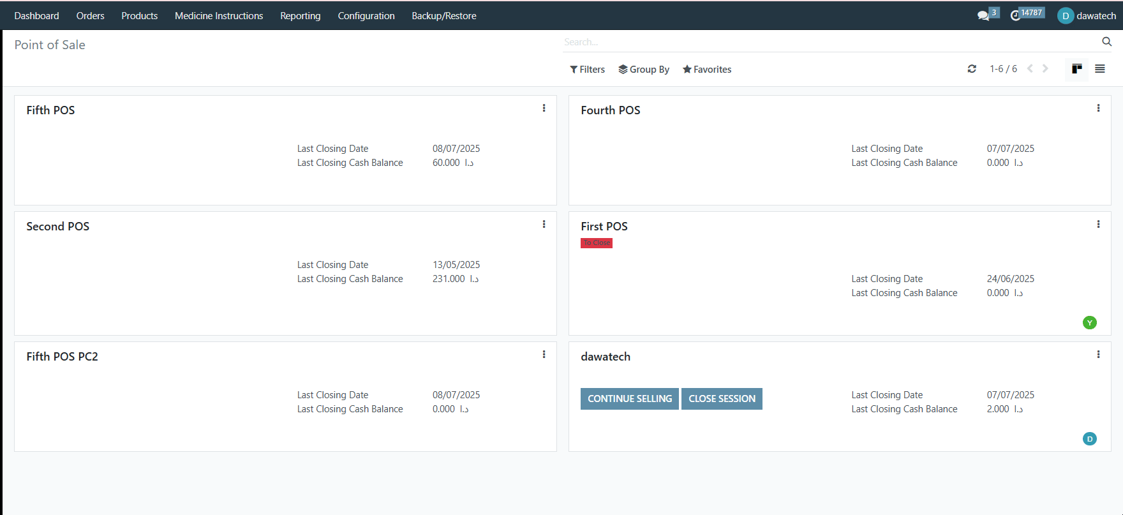The image size is (1123, 515).
Task: Click the green Y user avatar on First POS
Action: click(1090, 323)
